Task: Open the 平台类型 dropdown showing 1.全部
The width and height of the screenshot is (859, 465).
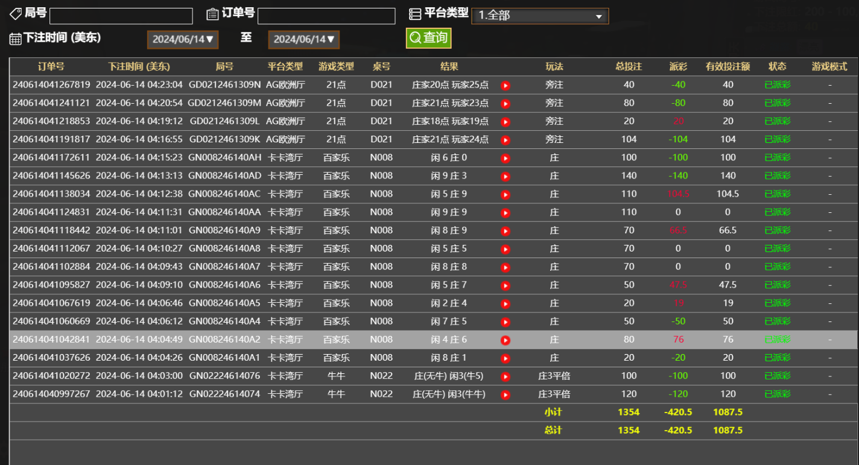Action: click(540, 16)
